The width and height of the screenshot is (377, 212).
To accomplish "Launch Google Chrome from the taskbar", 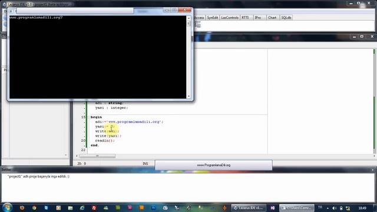I will click(x=34, y=208).
